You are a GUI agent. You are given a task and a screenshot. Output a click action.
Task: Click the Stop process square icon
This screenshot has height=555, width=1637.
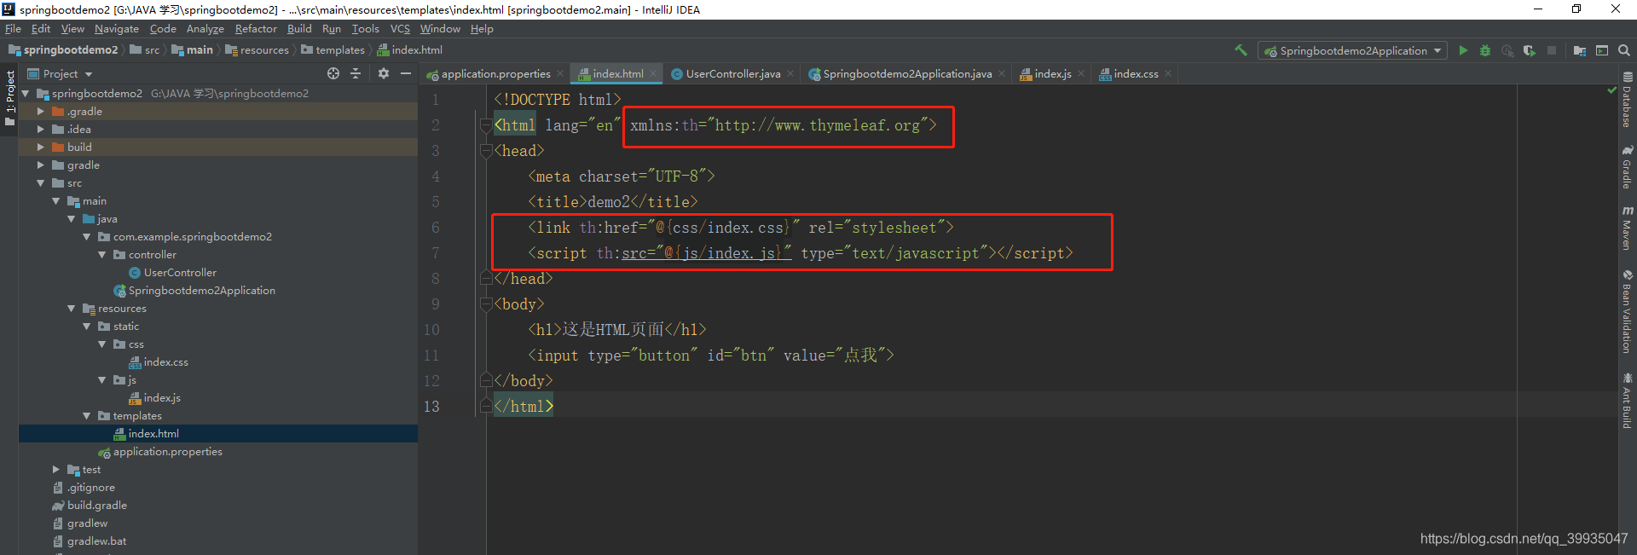[x=1552, y=50]
